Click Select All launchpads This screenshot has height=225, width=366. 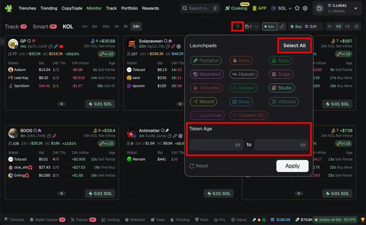tap(294, 46)
